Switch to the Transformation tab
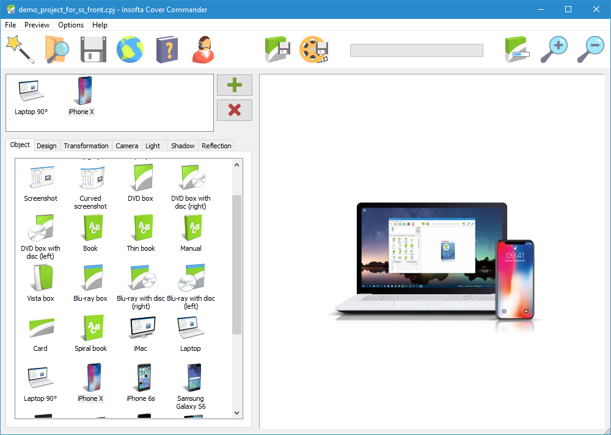 pos(86,146)
